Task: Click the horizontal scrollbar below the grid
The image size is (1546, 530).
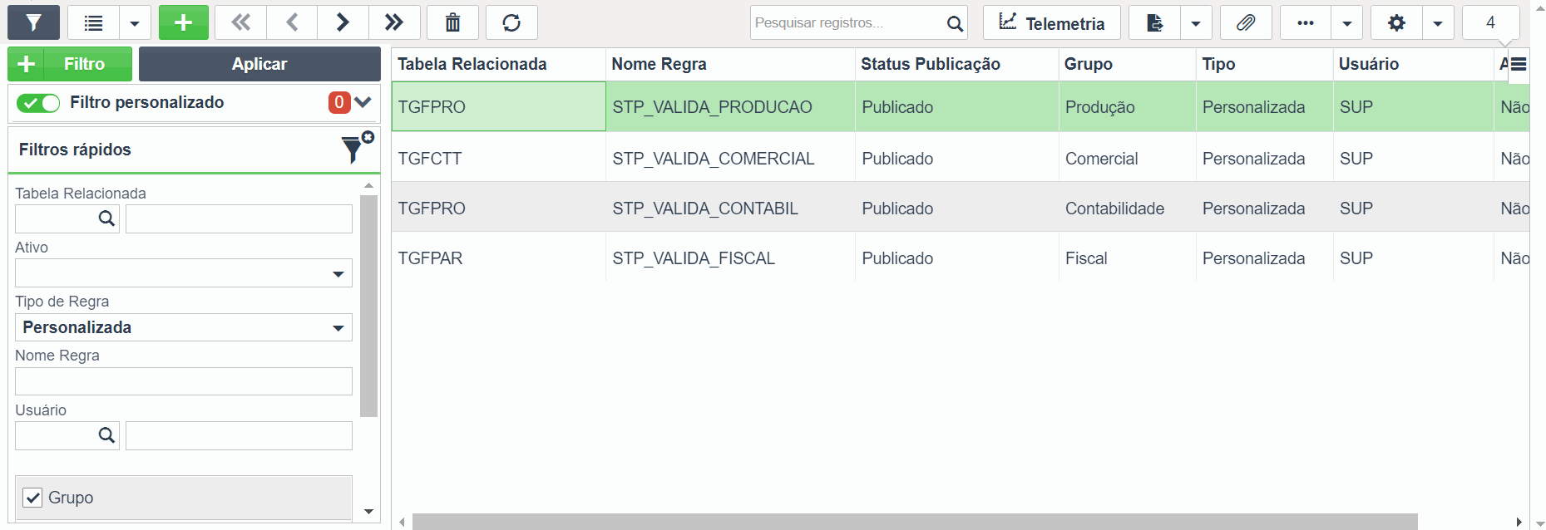Action: point(915,522)
